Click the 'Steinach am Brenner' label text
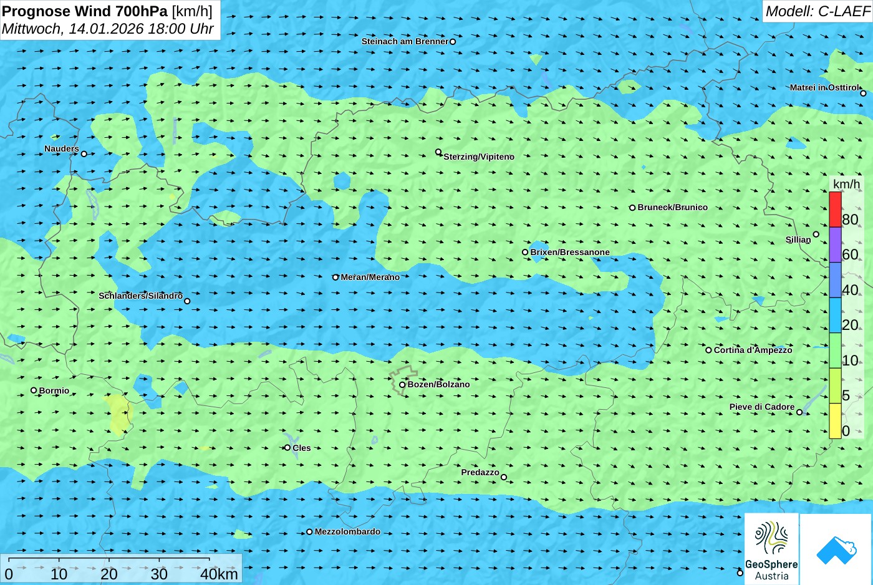The width and height of the screenshot is (873, 585). [405, 41]
